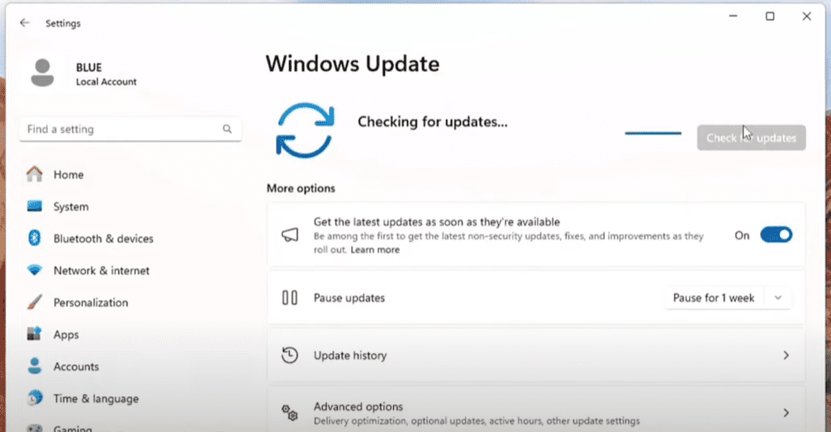831x432 pixels.
Task: Expand Update history with its chevron
Action: pos(786,355)
